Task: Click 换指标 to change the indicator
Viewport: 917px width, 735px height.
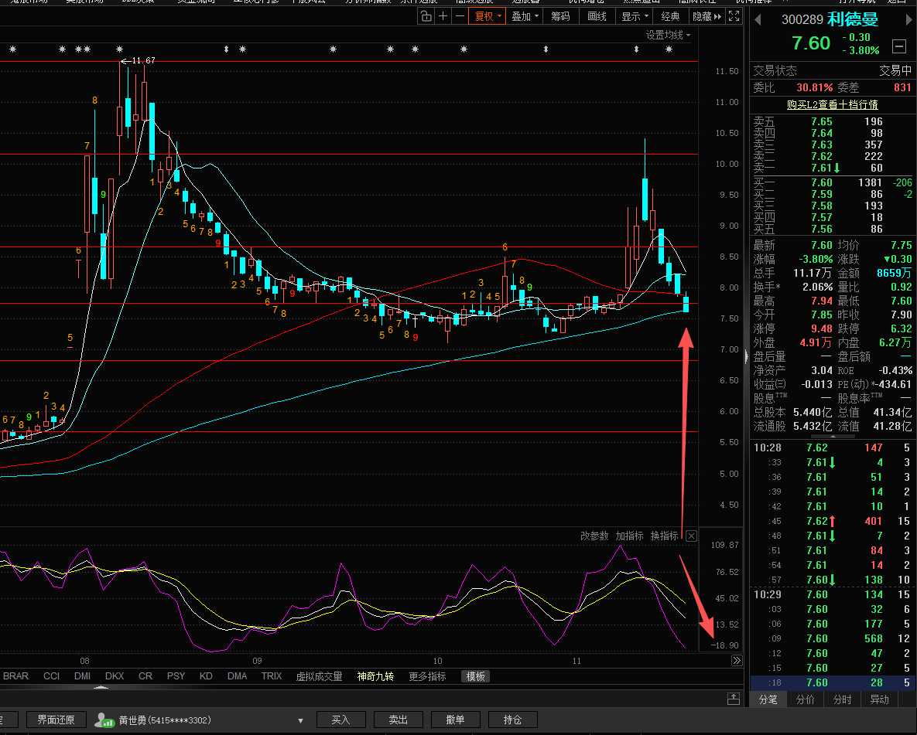Action: (665, 536)
